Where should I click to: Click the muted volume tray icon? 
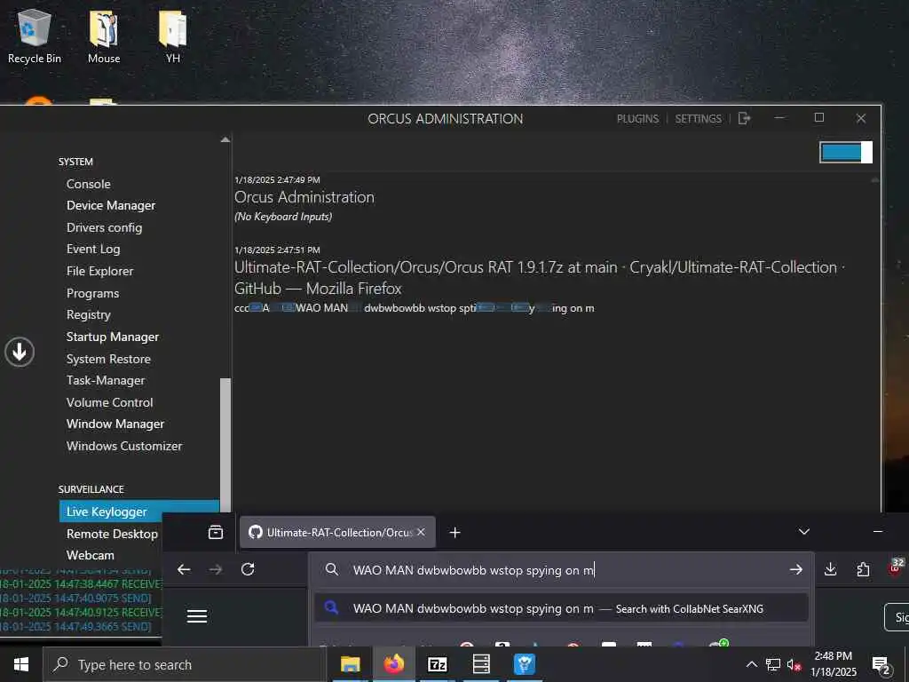[x=794, y=665]
